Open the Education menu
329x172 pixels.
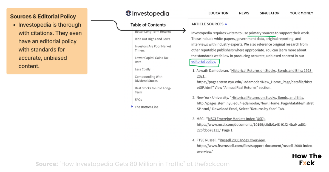click(218, 13)
